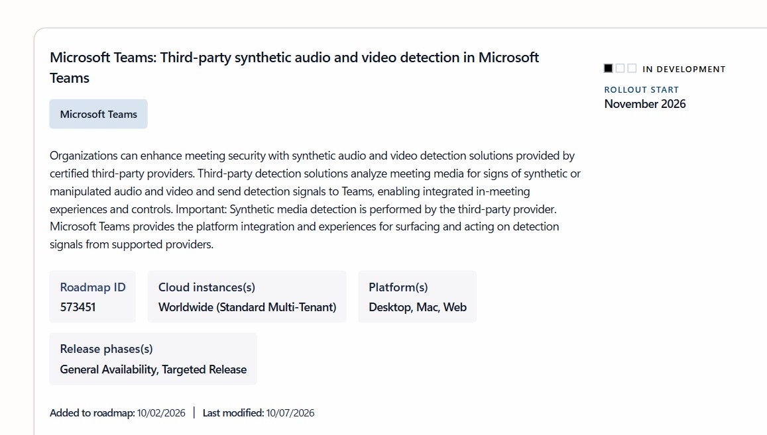Click the 'IN DEVELOPMENT' status label
This screenshot has width=767, height=435.
click(x=684, y=70)
